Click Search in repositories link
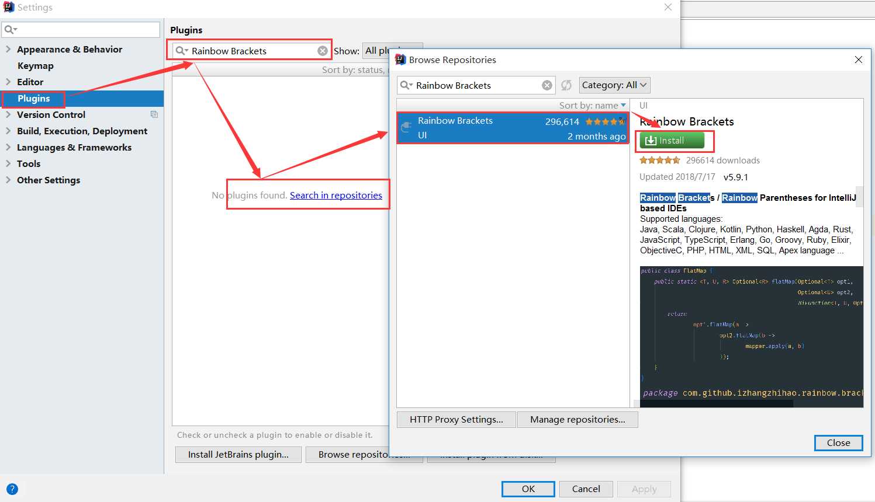 [x=336, y=195]
